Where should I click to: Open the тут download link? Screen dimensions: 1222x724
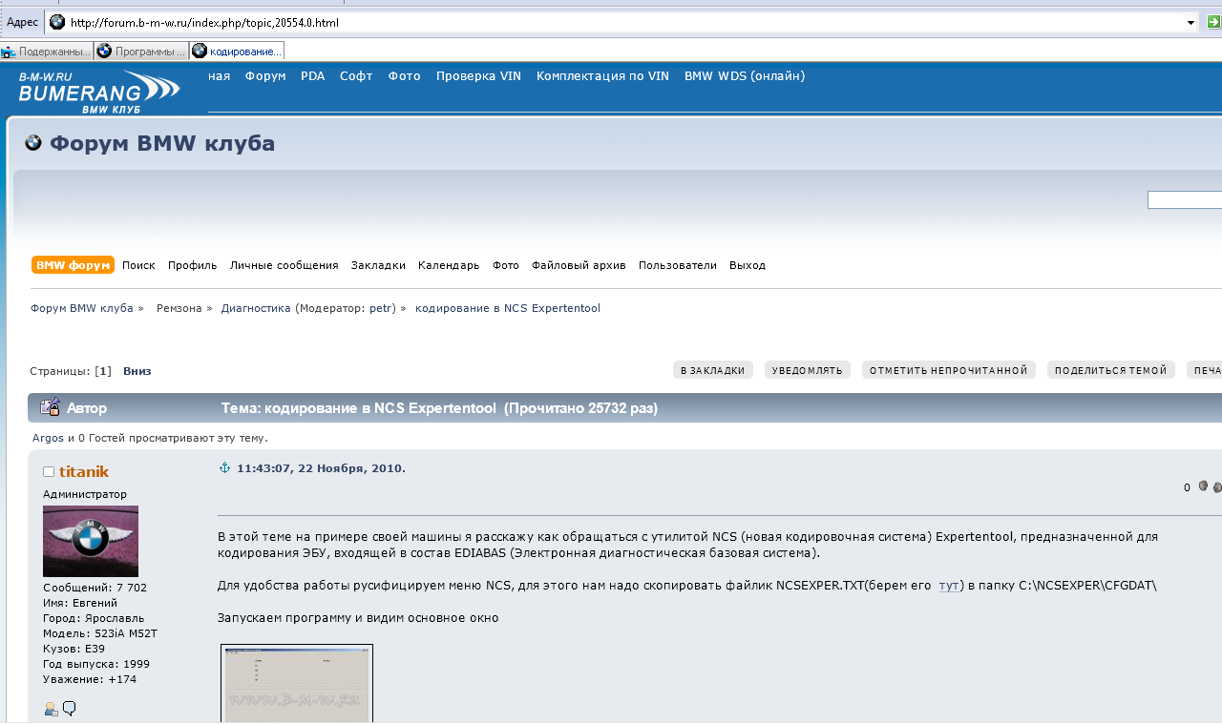point(949,586)
